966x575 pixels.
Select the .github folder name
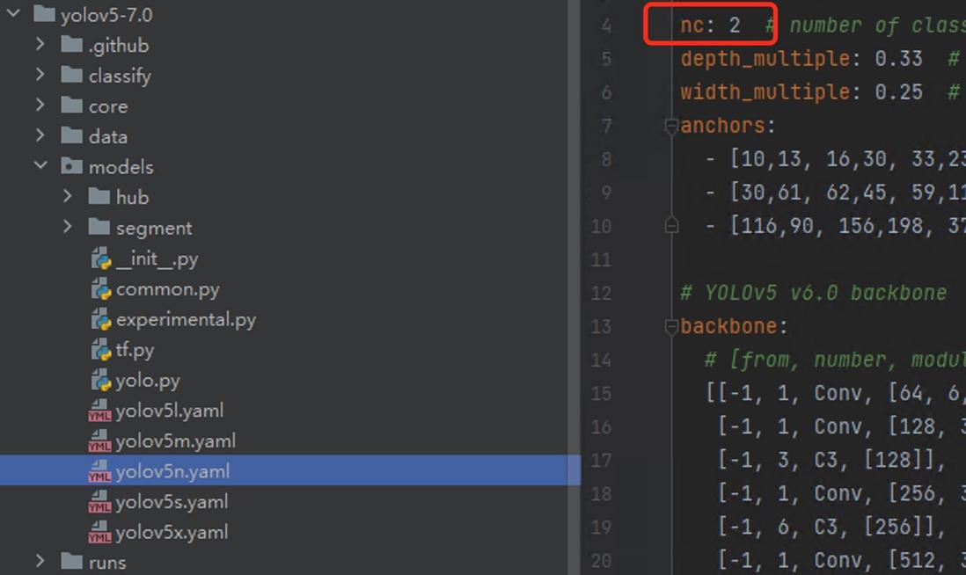(x=118, y=45)
